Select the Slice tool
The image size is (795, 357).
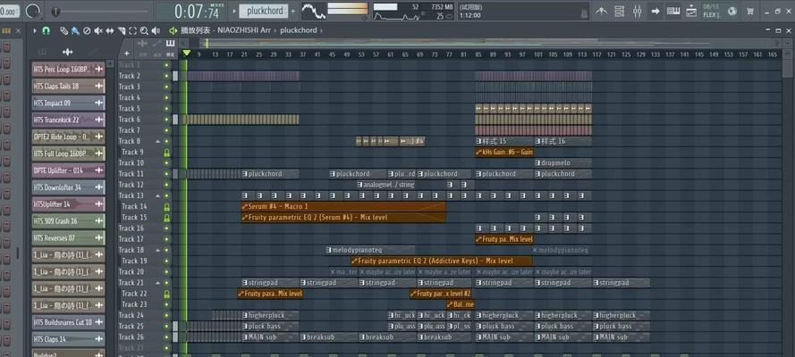point(122,31)
